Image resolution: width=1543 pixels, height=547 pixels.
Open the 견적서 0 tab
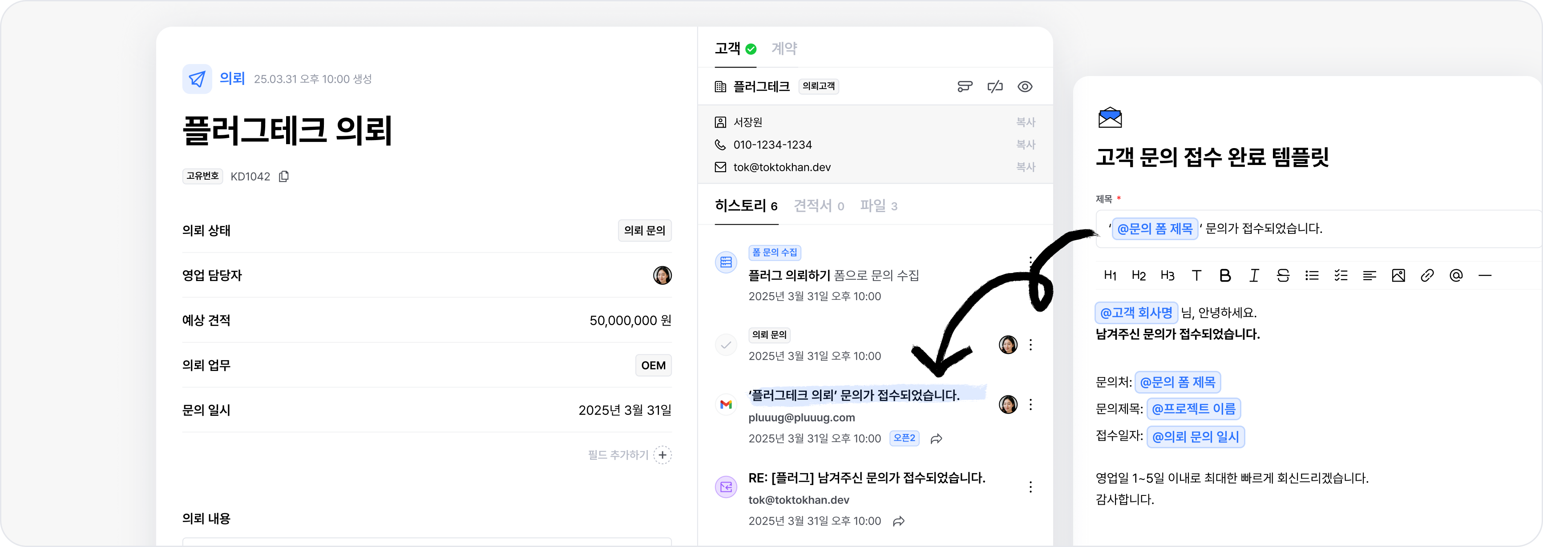pos(819,206)
